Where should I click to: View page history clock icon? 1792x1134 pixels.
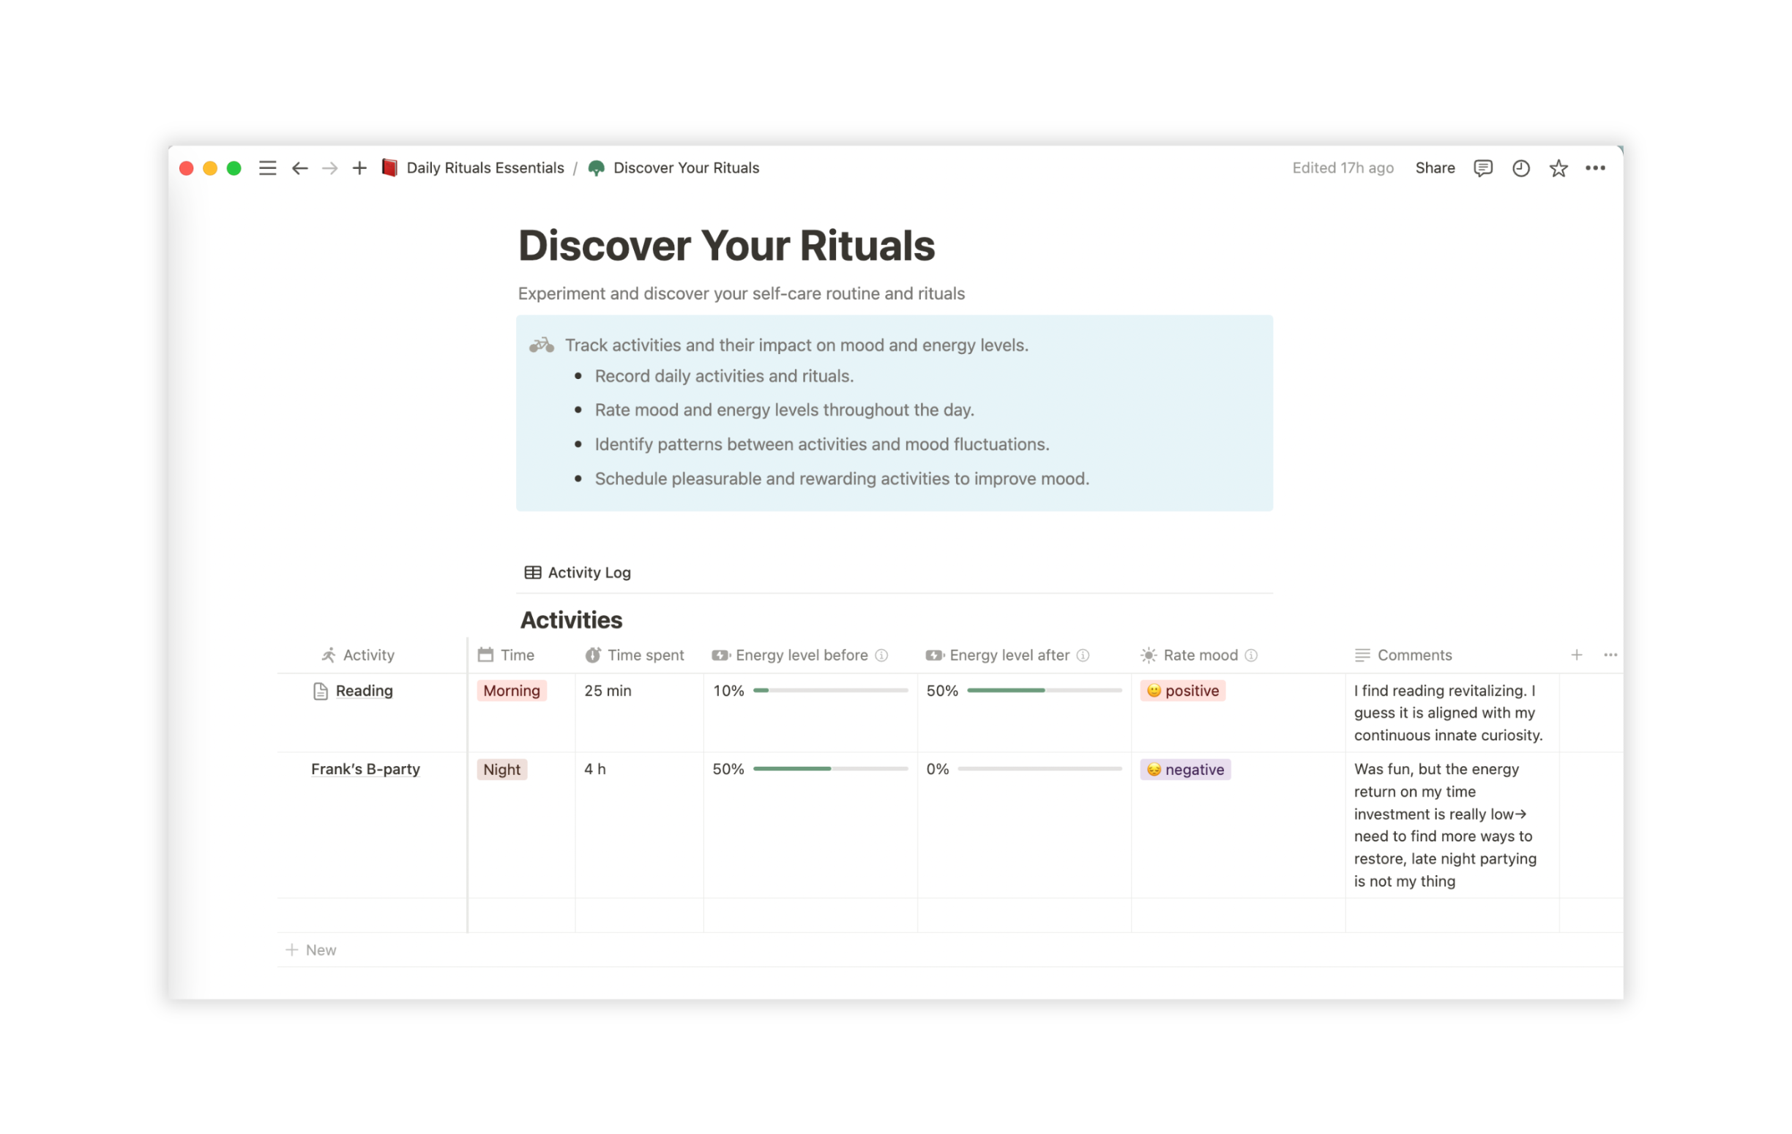[1520, 168]
